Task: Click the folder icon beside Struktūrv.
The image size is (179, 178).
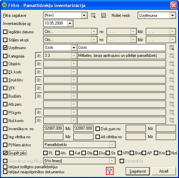Action: click(x=39, y=80)
